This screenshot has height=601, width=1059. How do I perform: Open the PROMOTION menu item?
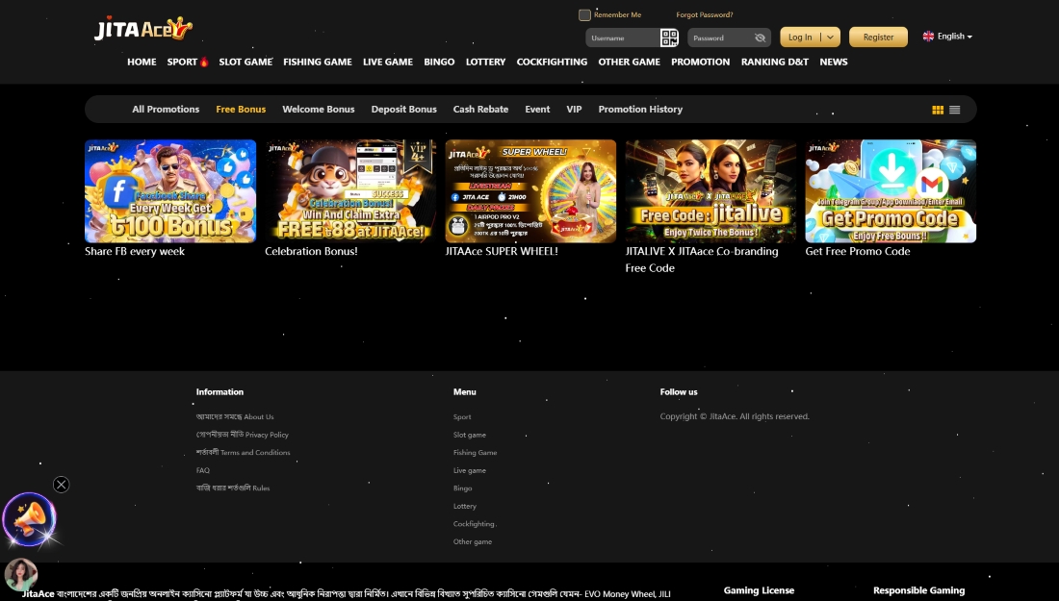[x=700, y=62]
